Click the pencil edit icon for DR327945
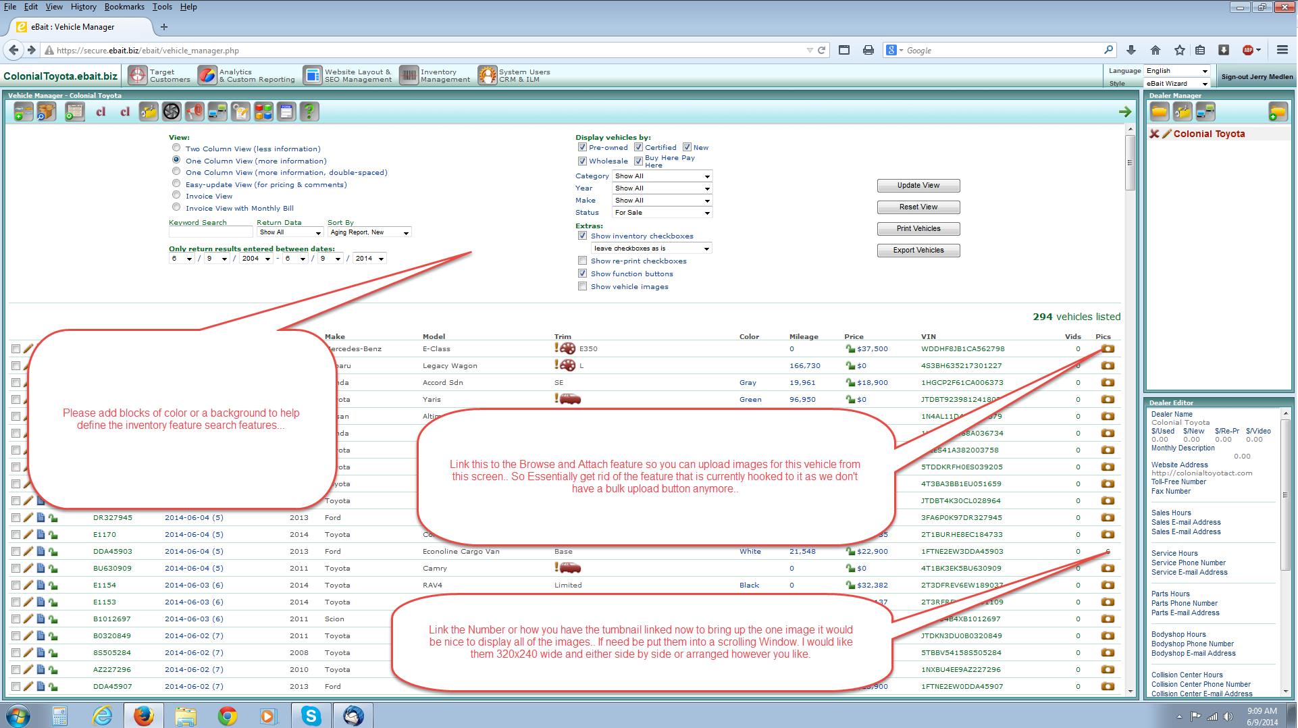1298x728 pixels. pos(28,517)
